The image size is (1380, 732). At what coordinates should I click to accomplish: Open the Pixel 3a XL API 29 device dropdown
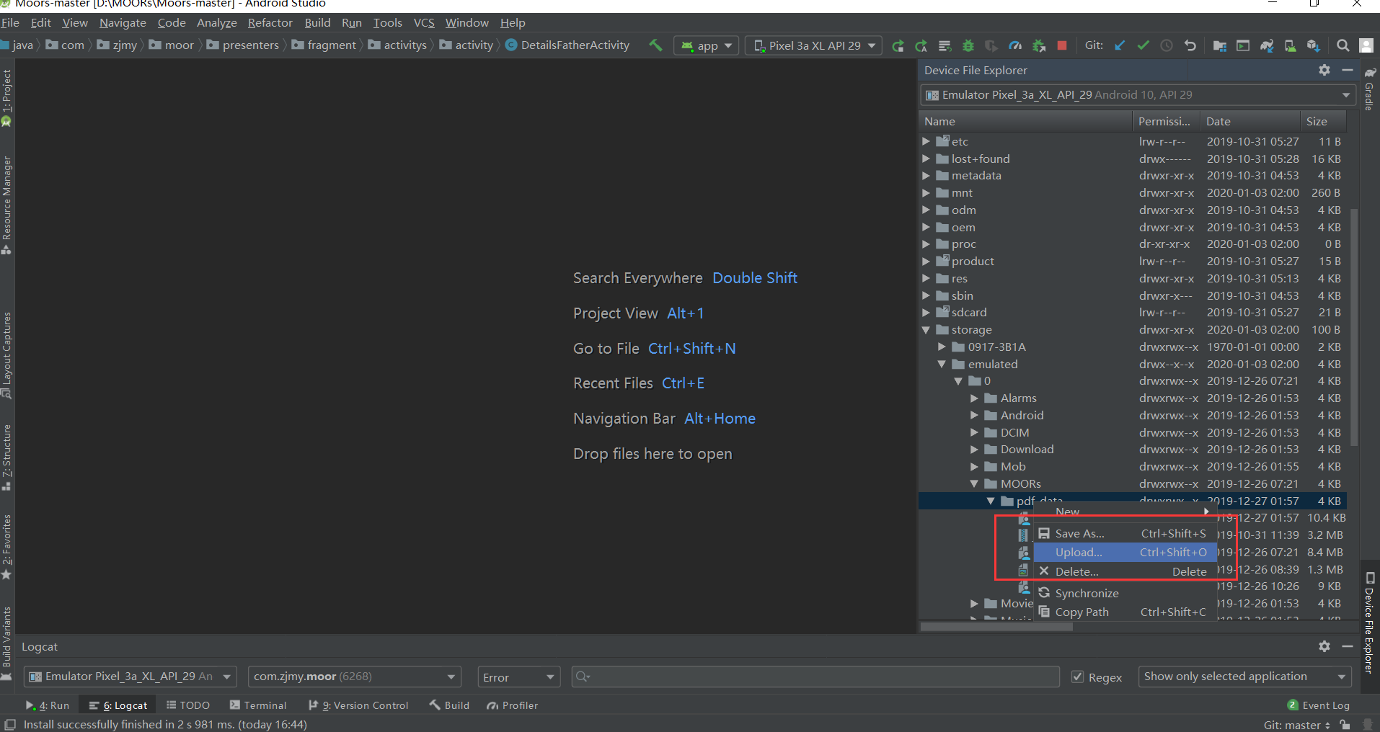pyautogui.click(x=813, y=45)
